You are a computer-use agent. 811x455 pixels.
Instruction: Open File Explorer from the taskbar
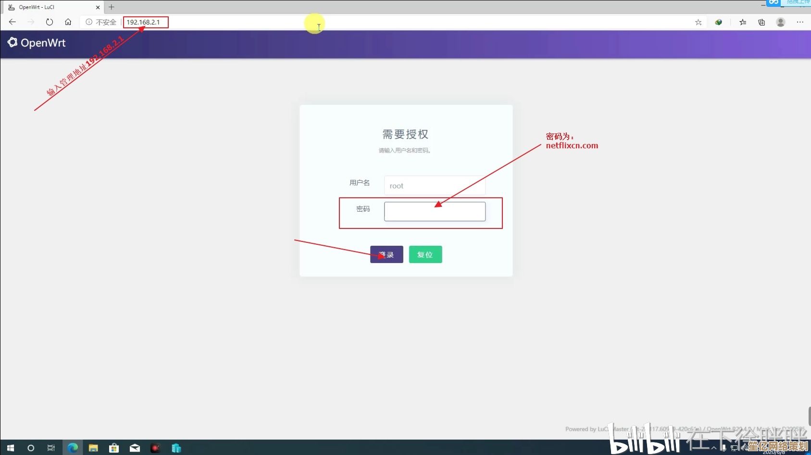(x=93, y=448)
